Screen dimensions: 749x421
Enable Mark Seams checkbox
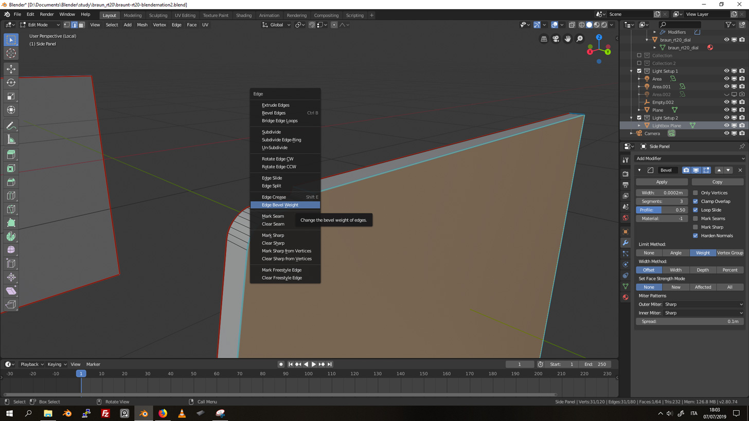(x=695, y=218)
